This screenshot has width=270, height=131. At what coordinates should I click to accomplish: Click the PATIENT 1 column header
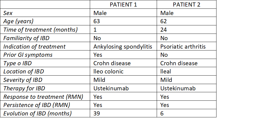coord(123,5)
